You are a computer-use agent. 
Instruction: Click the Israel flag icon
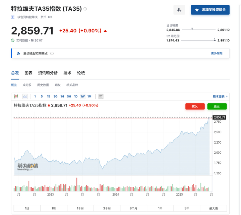click(13, 17)
